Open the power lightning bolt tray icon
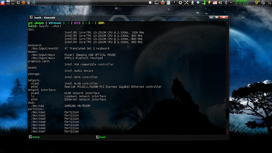 pos(209,3)
